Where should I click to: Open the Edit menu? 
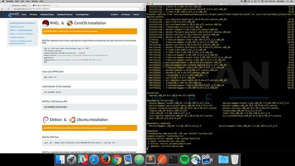point(23,1)
